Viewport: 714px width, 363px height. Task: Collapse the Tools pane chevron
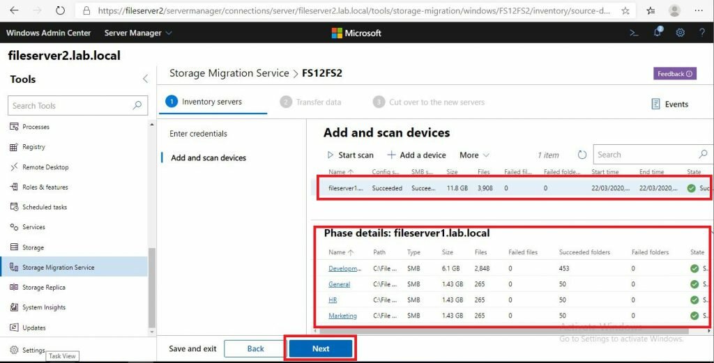pyautogui.click(x=145, y=79)
